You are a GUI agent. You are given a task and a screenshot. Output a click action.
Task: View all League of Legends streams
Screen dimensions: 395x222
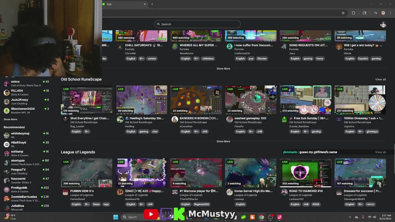click(380, 152)
